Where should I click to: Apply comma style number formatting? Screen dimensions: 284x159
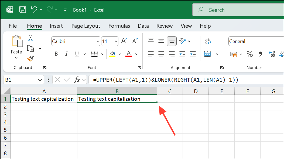point(260,54)
